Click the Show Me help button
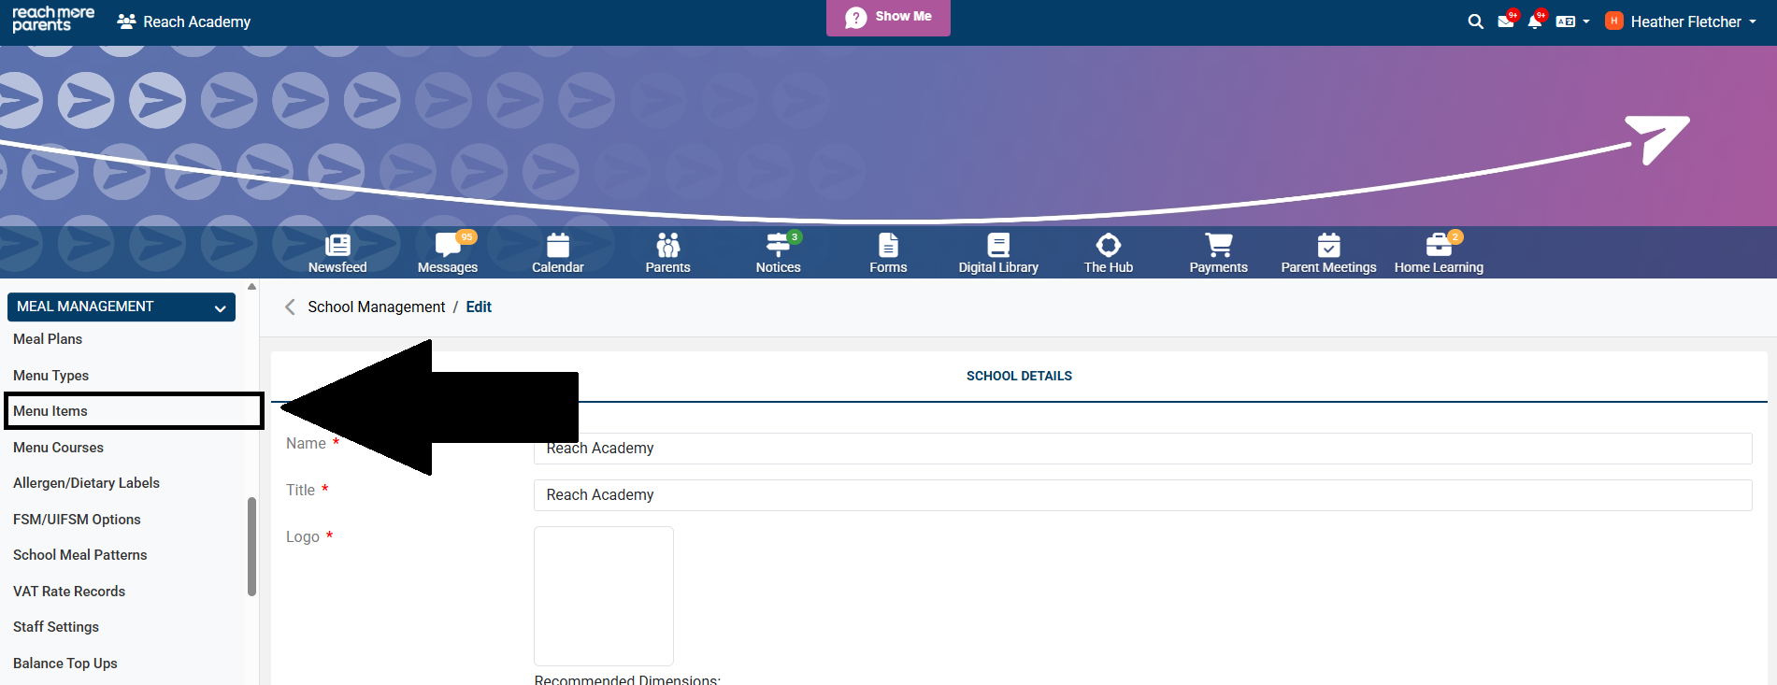 coord(888,17)
